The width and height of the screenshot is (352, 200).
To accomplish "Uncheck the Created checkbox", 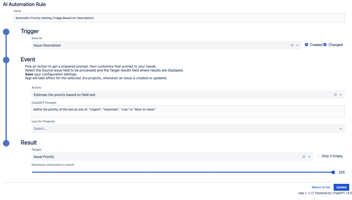I will point(307,45).
